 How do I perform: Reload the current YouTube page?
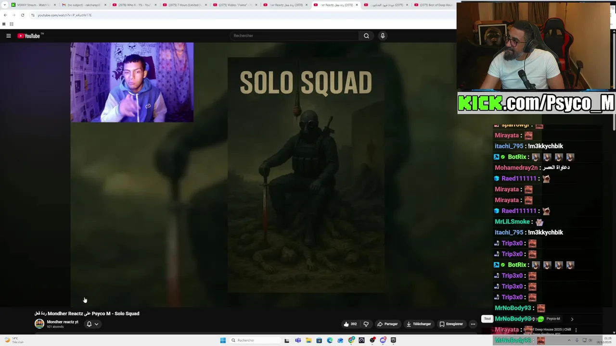click(22, 15)
